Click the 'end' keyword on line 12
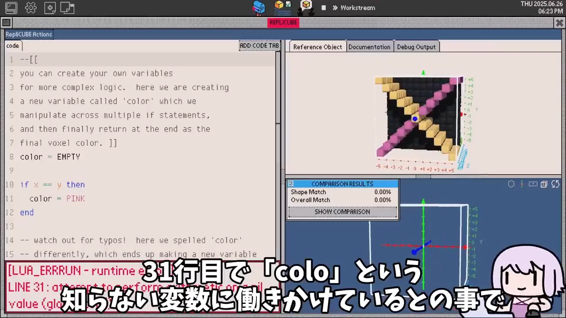Image resolution: width=566 pixels, height=318 pixels. tap(27, 212)
